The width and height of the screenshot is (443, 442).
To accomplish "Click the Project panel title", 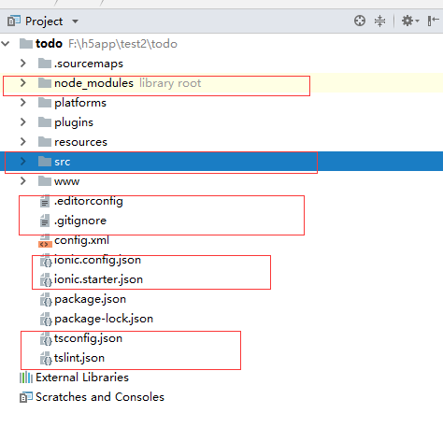I will pos(44,21).
